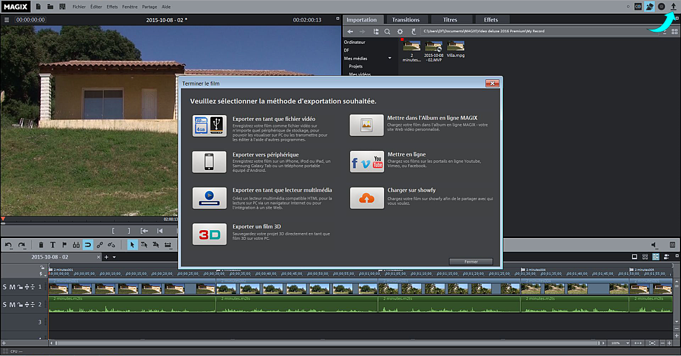Screen dimensions: 681x356
Task: Toggle the magnet snapping icon
Action: point(88,245)
